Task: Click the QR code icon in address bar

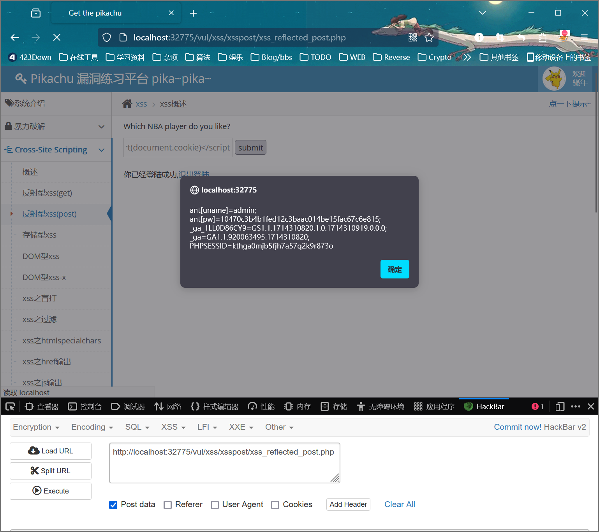Action: [413, 38]
